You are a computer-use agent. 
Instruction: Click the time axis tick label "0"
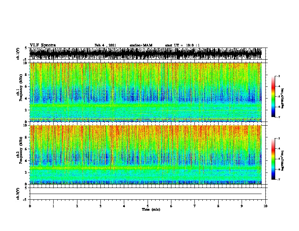click(x=30, y=206)
